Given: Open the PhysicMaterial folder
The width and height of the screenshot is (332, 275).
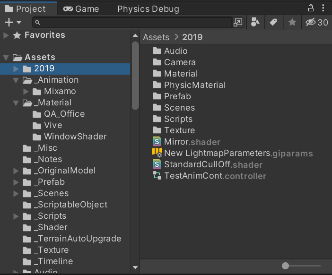Looking at the screenshot, I should pos(189,85).
